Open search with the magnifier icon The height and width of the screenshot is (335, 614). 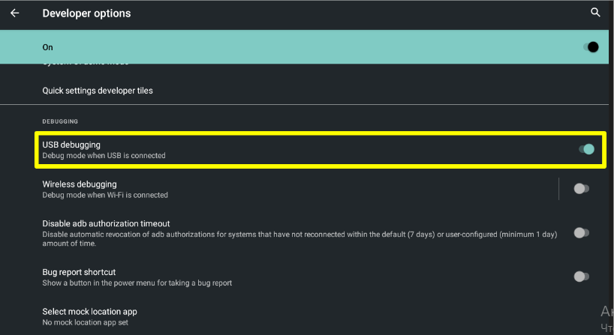595,13
